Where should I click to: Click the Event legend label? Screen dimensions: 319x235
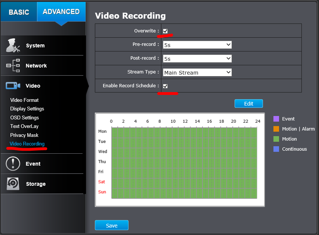pyautogui.click(x=288, y=119)
